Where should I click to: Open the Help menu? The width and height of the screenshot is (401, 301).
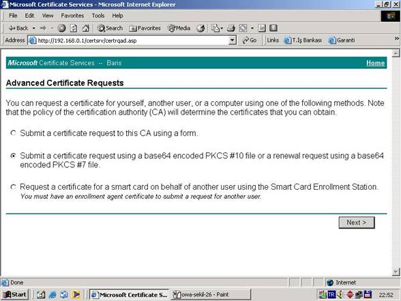[117, 16]
